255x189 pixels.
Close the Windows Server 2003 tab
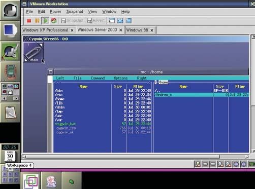point(121,30)
